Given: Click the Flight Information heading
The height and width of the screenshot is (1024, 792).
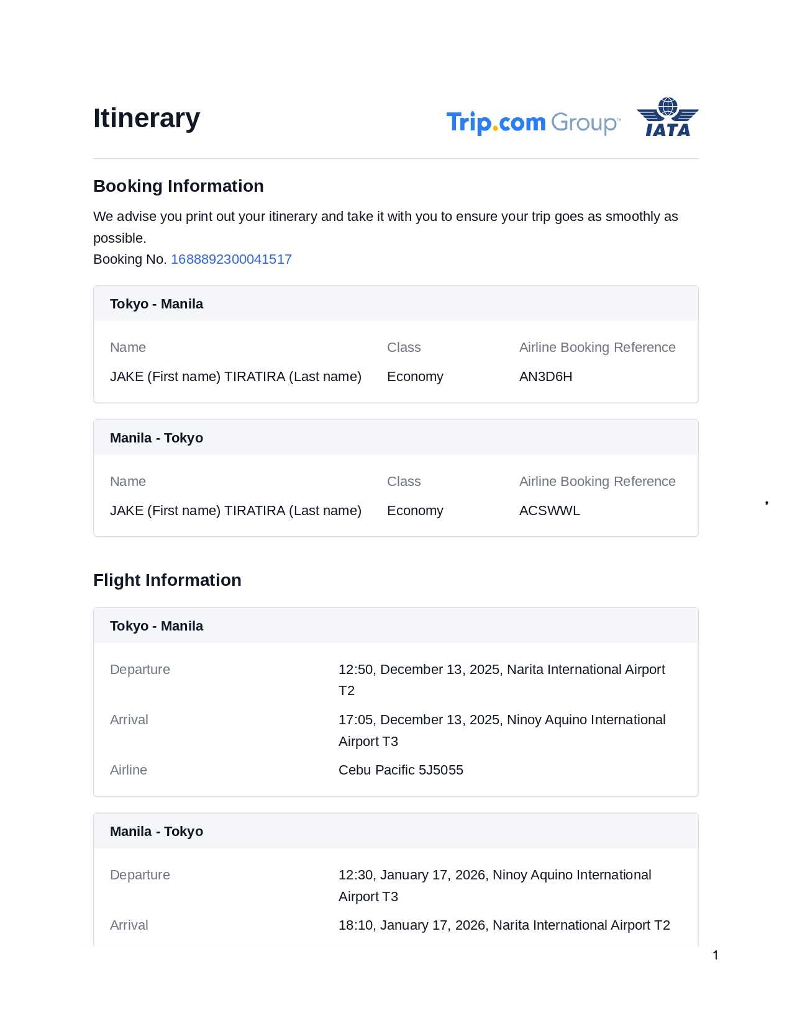Looking at the screenshot, I should pos(167,580).
